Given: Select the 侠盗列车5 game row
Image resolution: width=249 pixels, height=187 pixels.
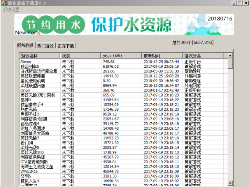Looking at the screenshot, I should 123,67.
